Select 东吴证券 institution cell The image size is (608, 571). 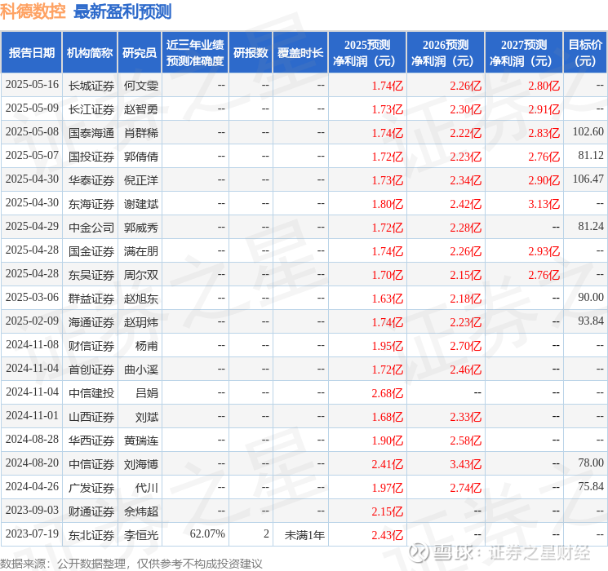click(x=91, y=275)
